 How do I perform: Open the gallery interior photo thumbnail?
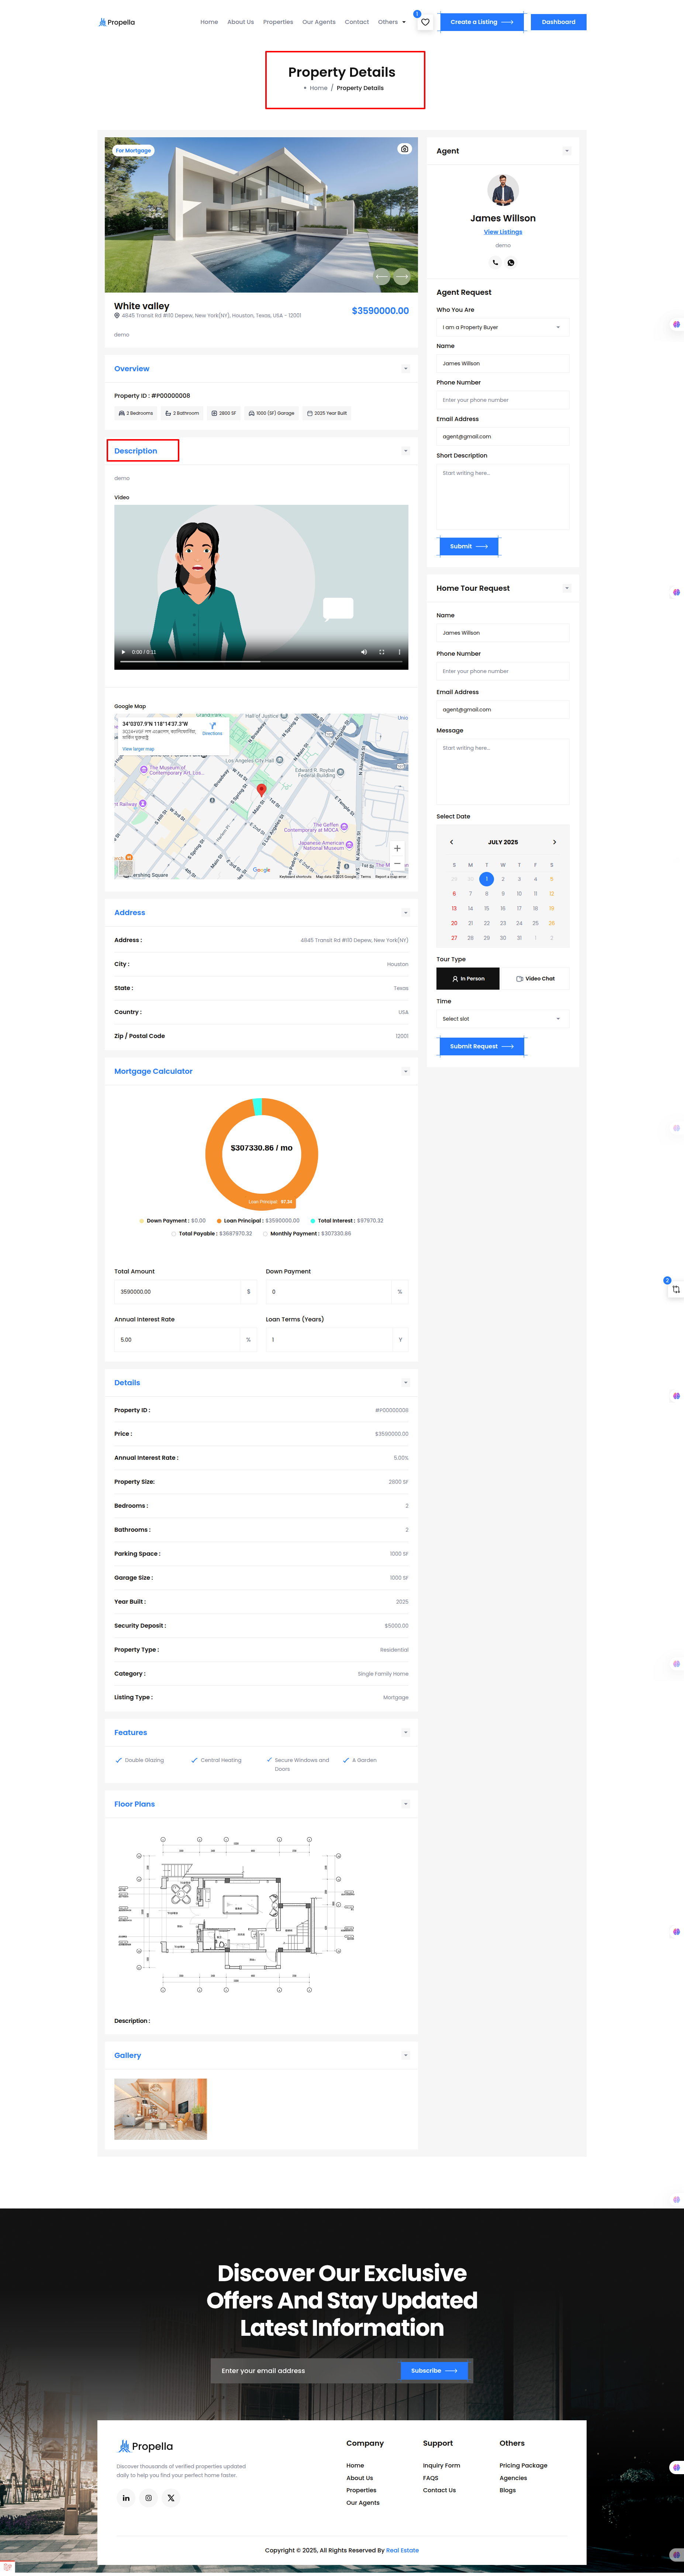coord(160,2109)
